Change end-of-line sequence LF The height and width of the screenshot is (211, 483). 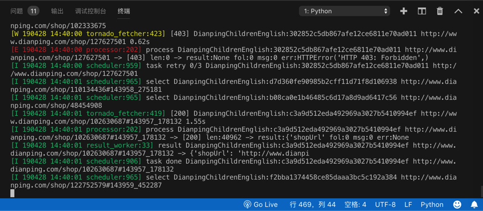click(x=408, y=205)
